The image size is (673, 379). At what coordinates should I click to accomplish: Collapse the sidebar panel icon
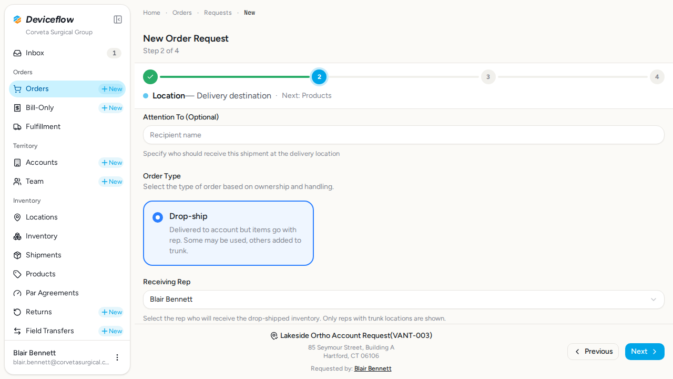click(118, 19)
